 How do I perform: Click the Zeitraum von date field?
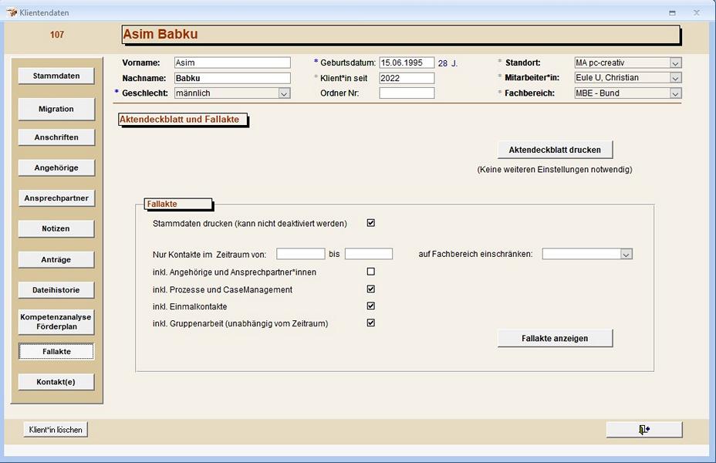pyautogui.click(x=300, y=253)
